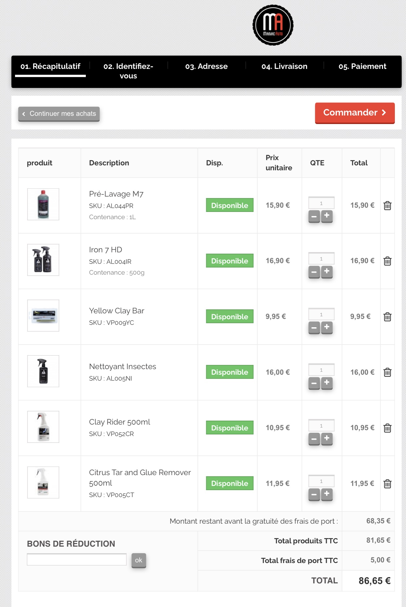Click Continuer mes achats button
This screenshot has width=406, height=607.
pyautogui.click(x=59, y=114)
